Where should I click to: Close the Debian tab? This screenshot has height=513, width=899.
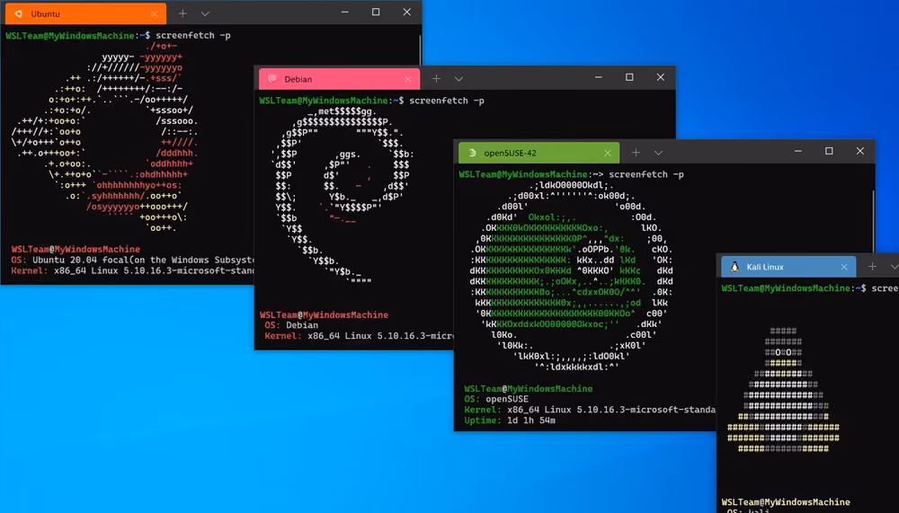pos(407,79)
